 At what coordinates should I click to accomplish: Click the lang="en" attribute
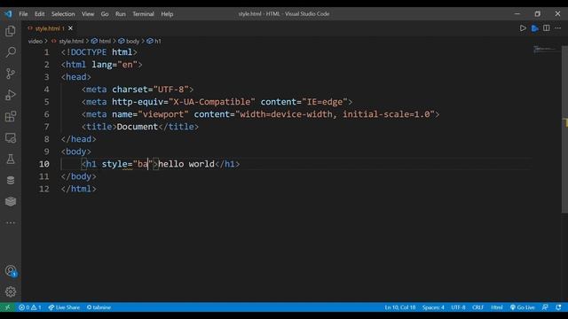(114, 65)
